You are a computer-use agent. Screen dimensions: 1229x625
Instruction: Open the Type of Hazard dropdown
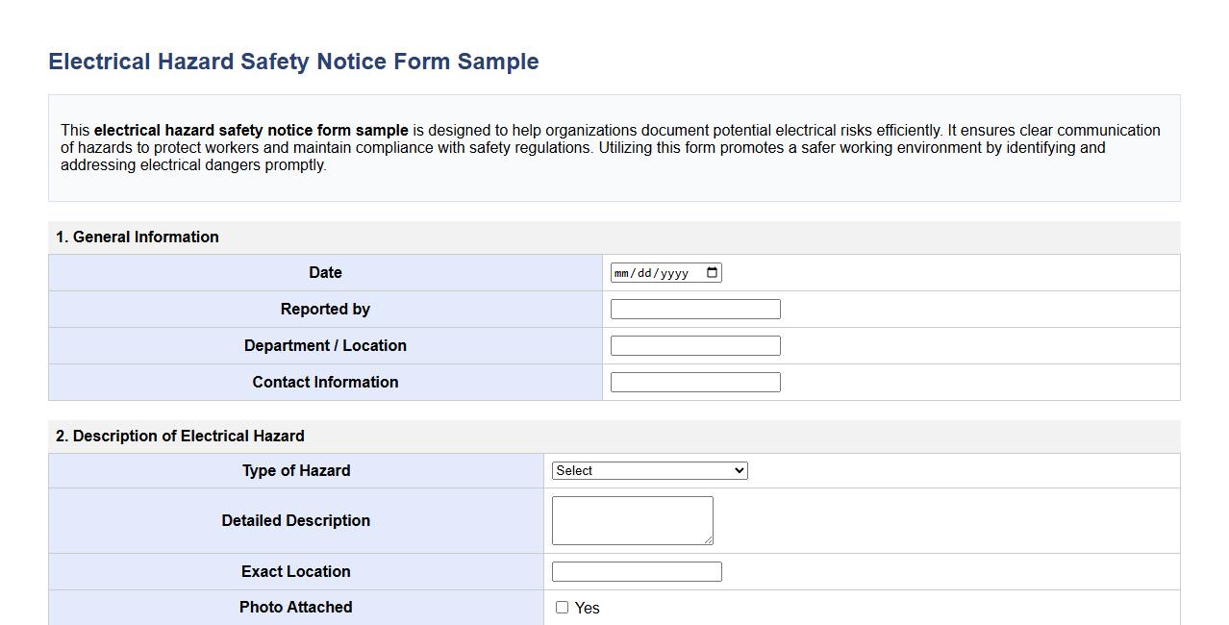(x=649, y=470)
